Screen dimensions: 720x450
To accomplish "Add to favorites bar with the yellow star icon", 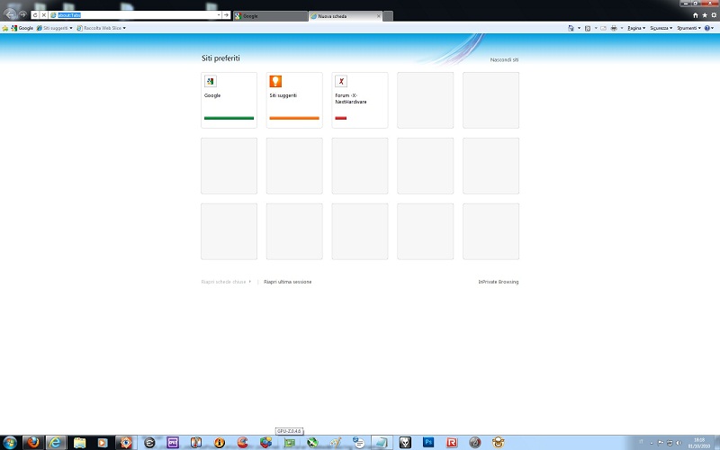I will coord(5,28).
